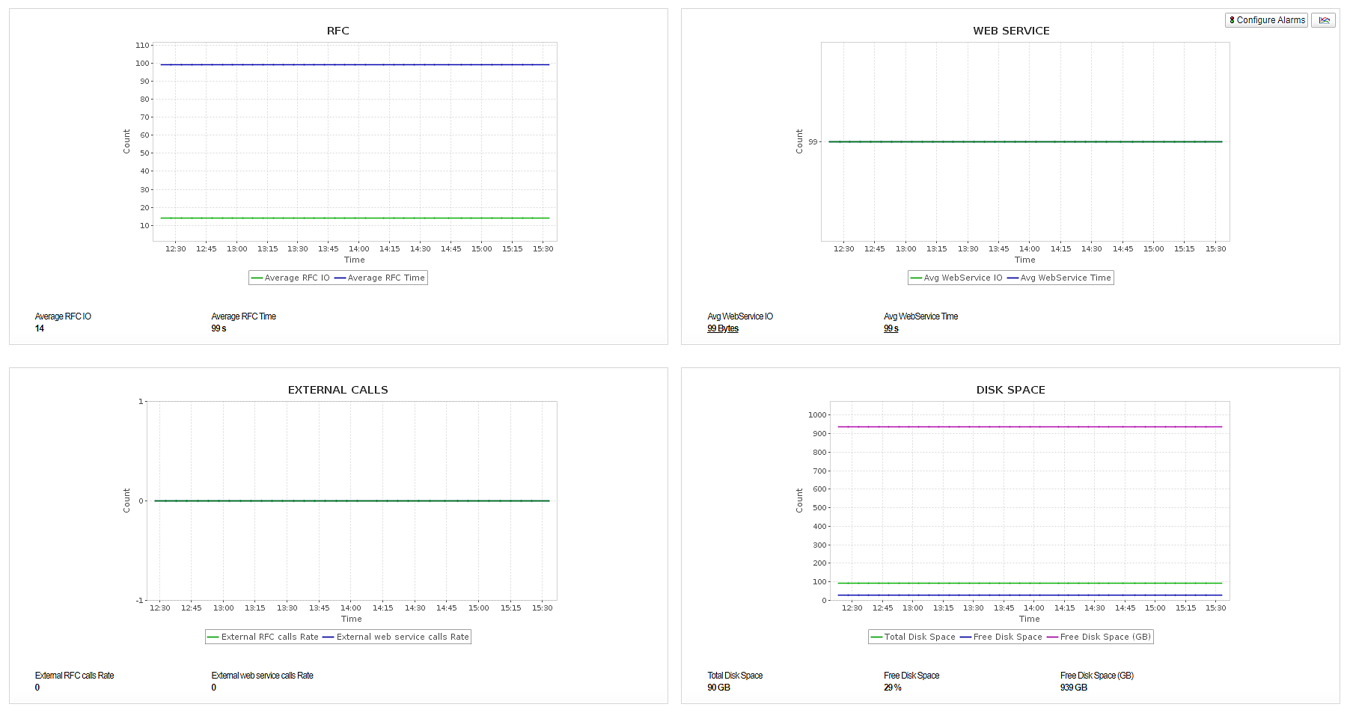Follow the 99 Bytes link under Avg WebService IO

(723, 328)
